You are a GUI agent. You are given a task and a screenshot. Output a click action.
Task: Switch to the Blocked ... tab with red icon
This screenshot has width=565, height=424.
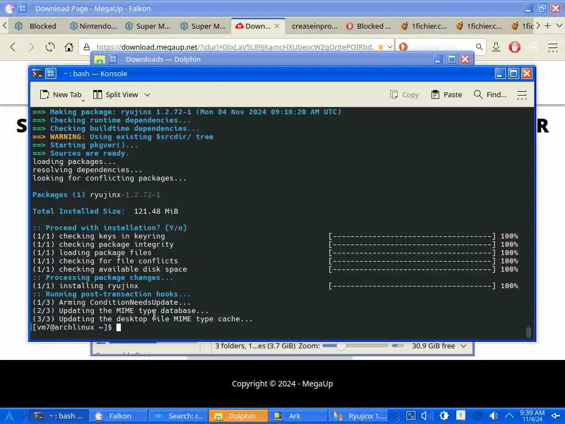[x=369, y=26]
